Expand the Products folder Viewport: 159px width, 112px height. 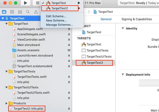6,103
